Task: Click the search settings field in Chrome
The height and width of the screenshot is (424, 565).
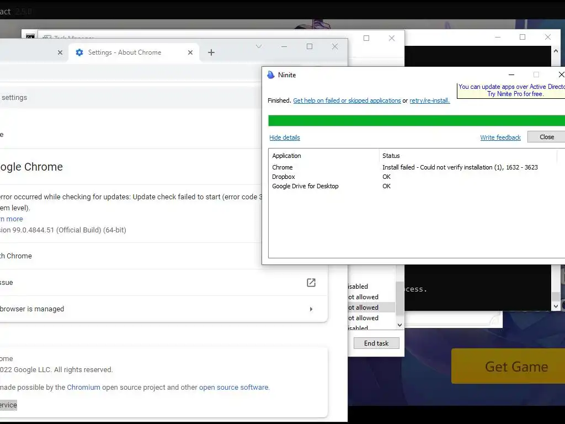Action: [x=130, y=97]
